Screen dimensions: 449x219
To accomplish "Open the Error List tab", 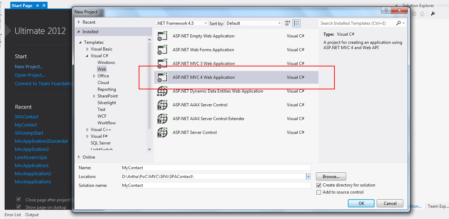I will tap(13, 215).
